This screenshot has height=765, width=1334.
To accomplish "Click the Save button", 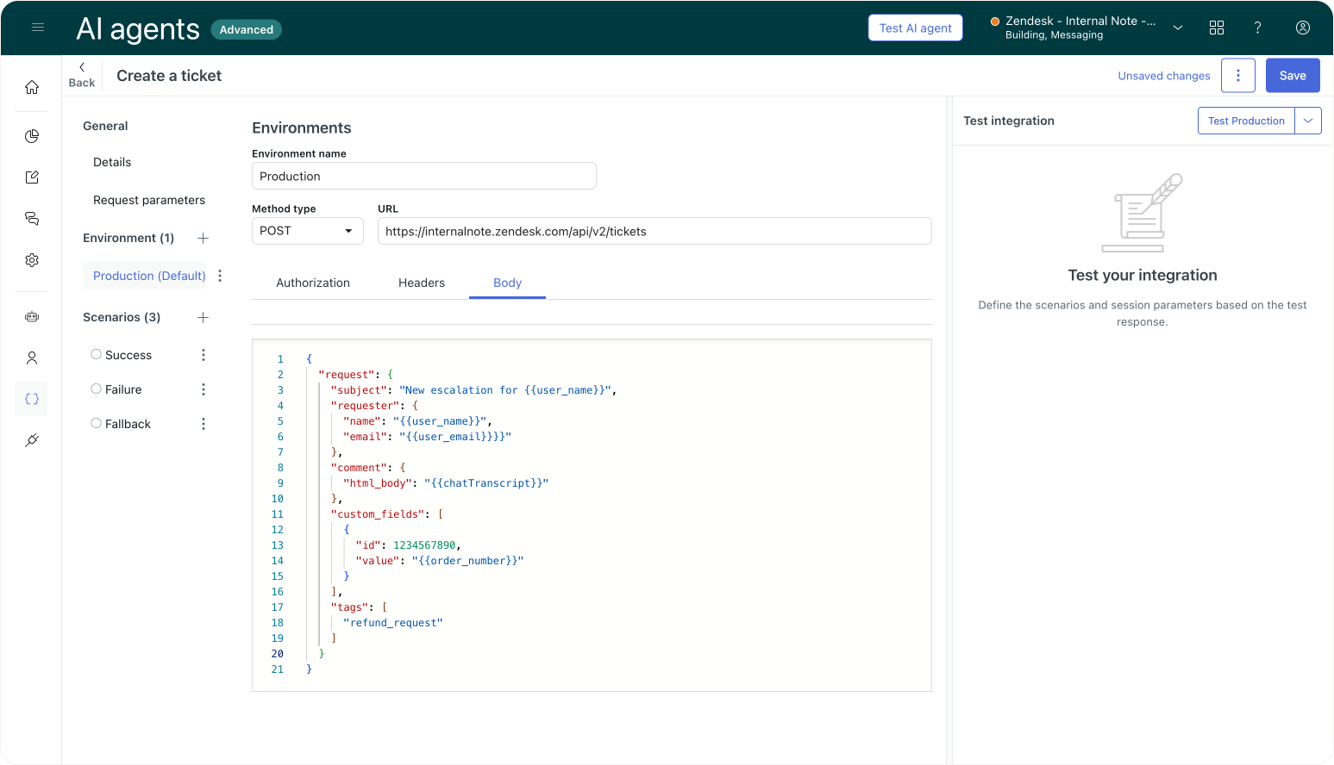I will click(x=1292, y=76).
